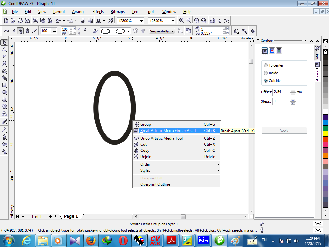Select the Crop tool
The height and width of the screenshot is (247, 329).
pos(4,57)
